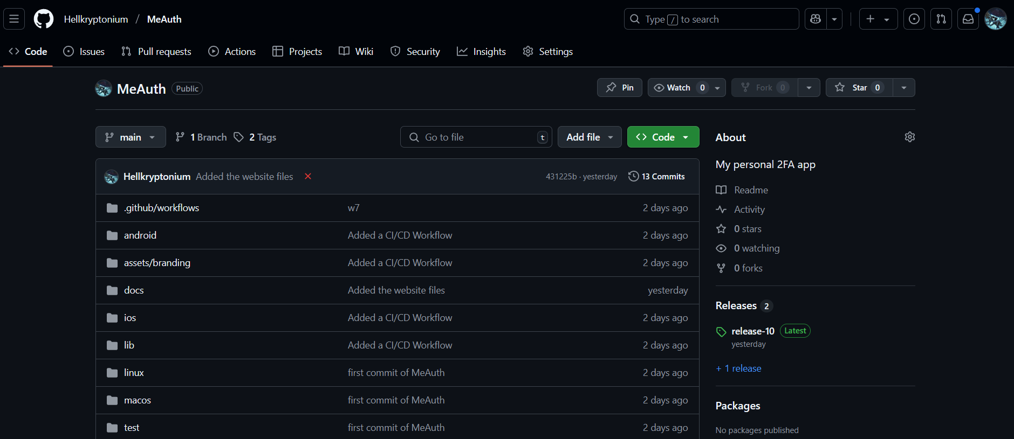Open commit hash 431225b
The height and width of the screenshot is (439, 1014).
click(561, 177)
